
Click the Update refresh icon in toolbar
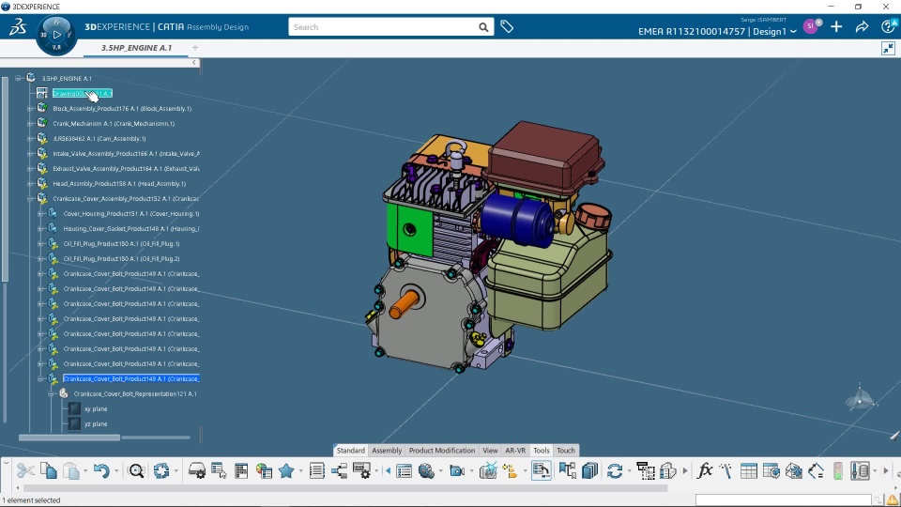tap(615, 471)
